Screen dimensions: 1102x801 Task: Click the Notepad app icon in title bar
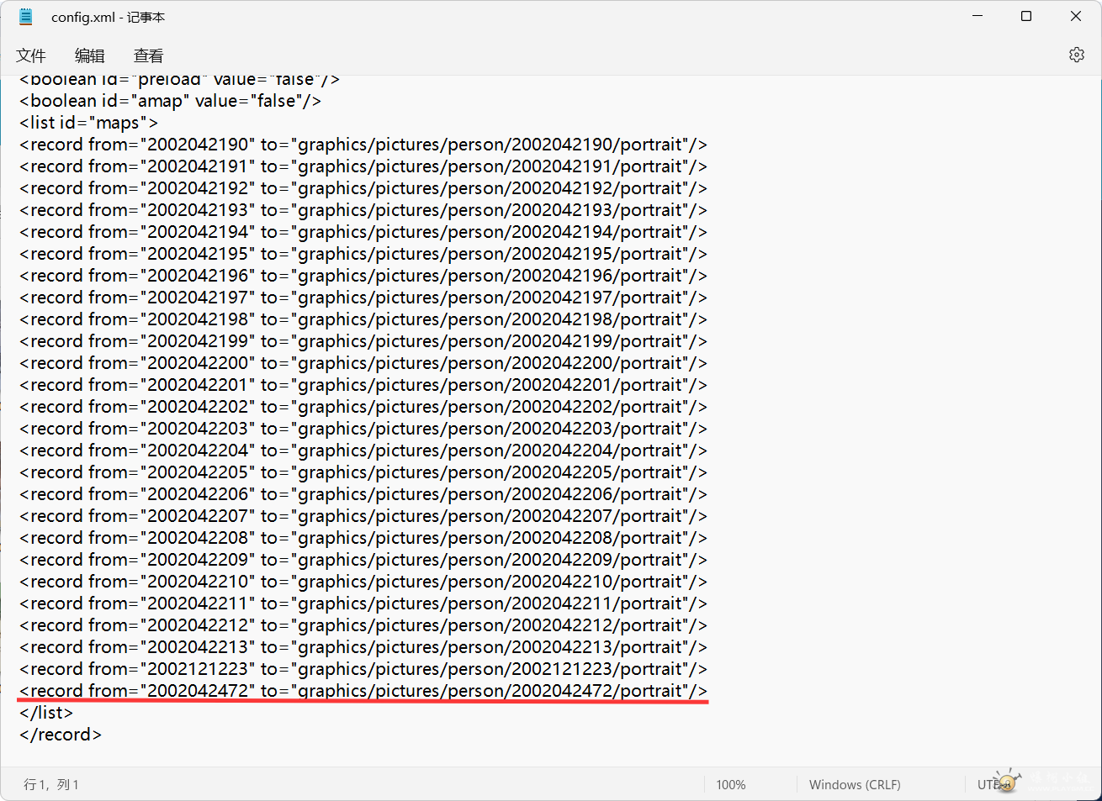26,17
